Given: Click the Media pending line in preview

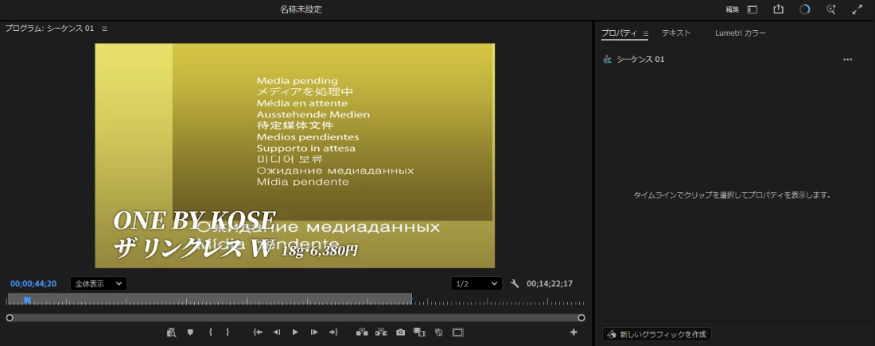Looking at the screenshot, I should click(297, 82).
